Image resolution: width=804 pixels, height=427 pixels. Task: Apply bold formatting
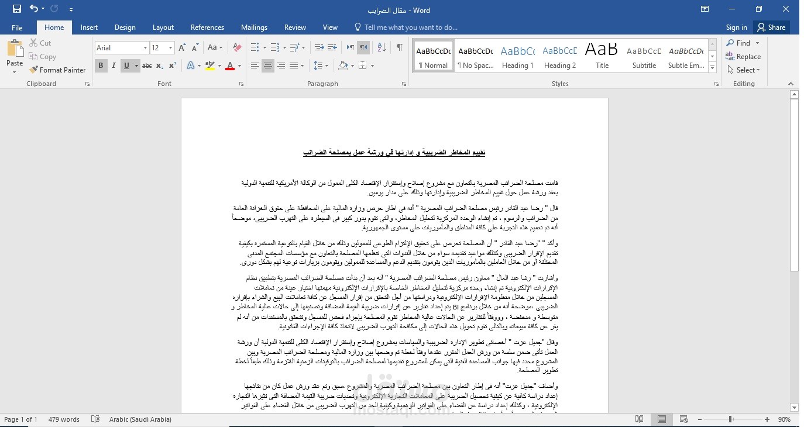click(101, 66)
